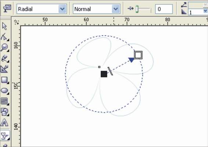Select the Basic Shapes tool
The height and width of the screenshot is (147, 208).
pos(4,112)
